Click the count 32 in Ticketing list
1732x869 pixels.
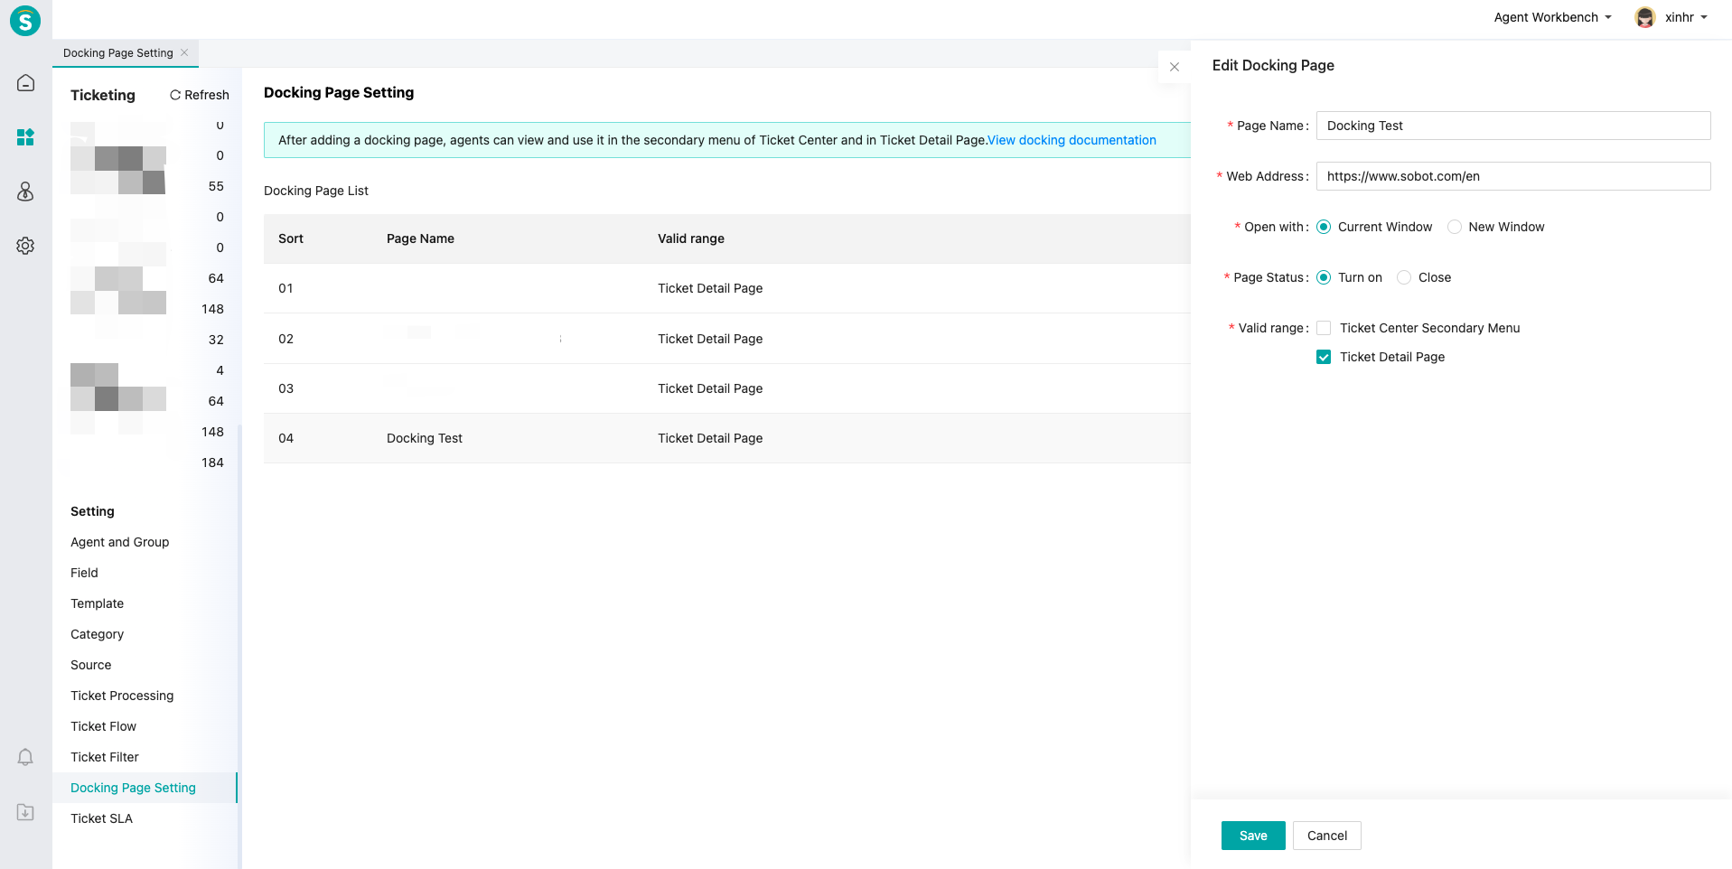click(216, 340)
